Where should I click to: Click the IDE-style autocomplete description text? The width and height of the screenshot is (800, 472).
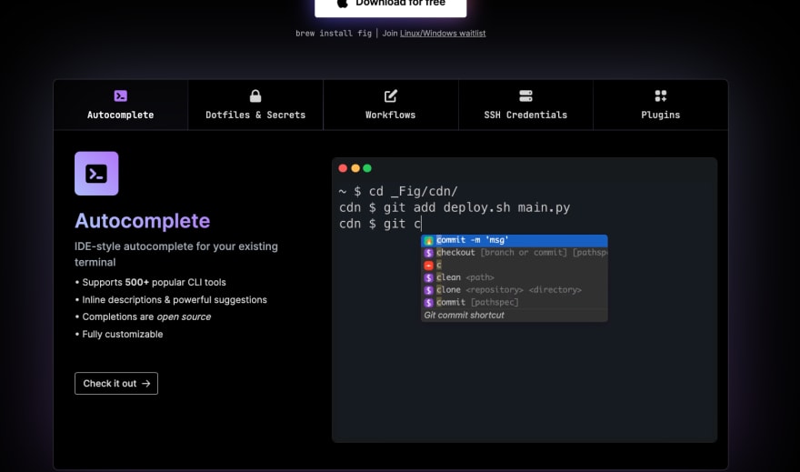176,254
